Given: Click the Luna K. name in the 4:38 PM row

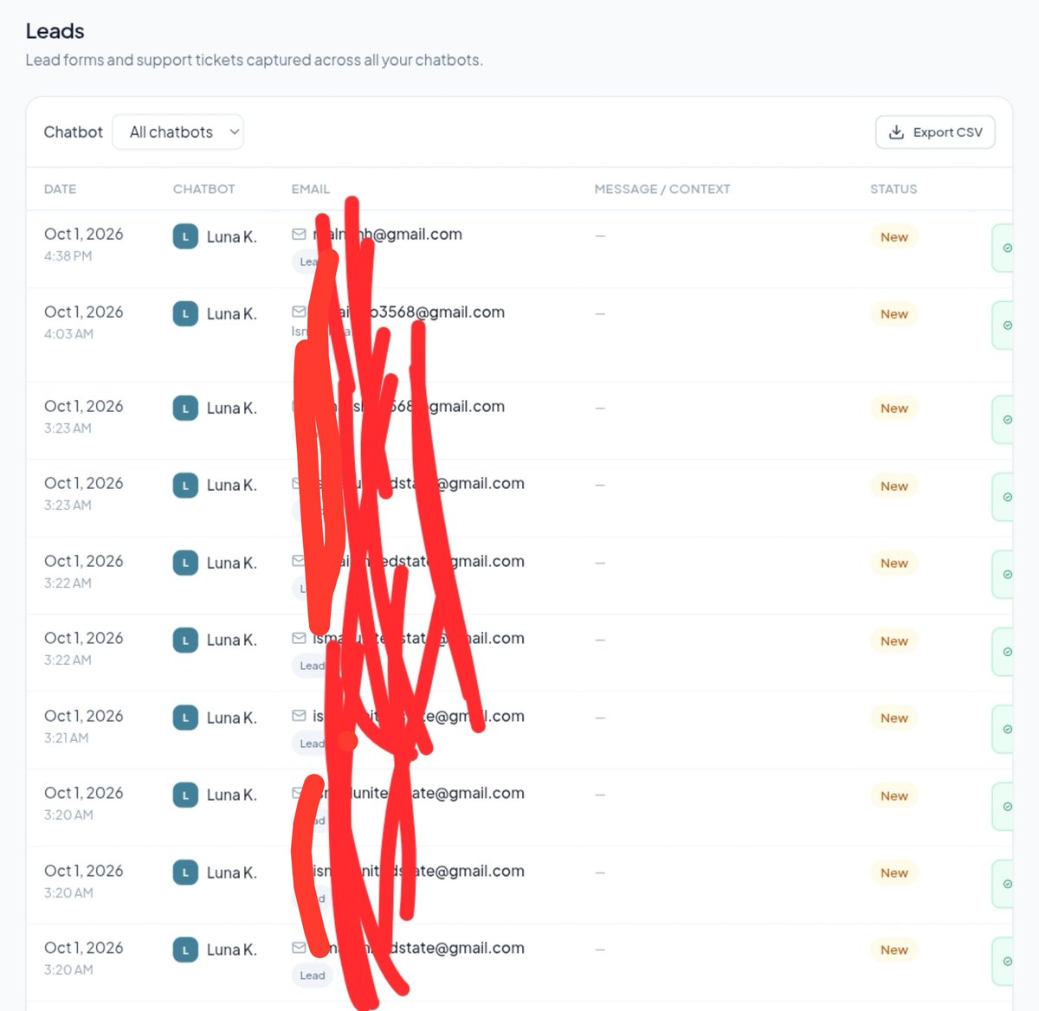Looking at the screenshot, I should (x=231, y=236).
